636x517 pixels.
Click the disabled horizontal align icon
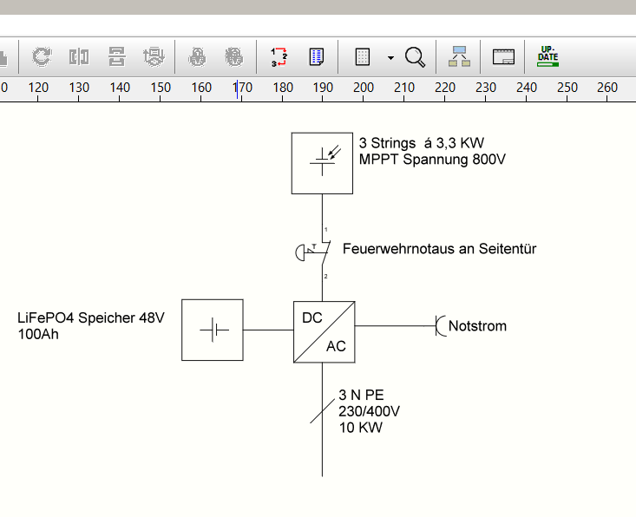(x=79, y=56)
